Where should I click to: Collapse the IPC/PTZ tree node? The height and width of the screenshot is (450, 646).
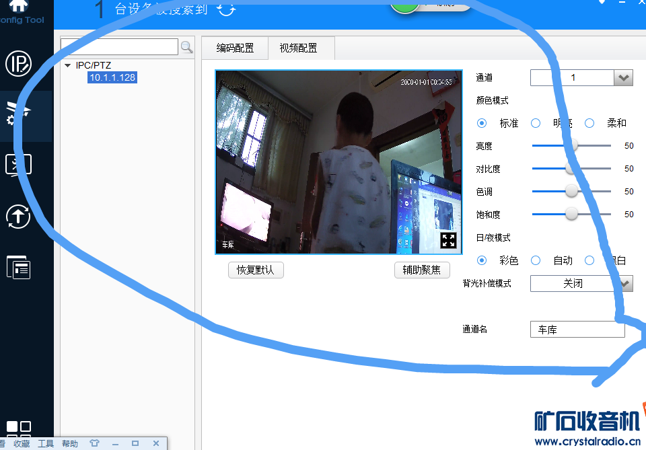point(68,65)
